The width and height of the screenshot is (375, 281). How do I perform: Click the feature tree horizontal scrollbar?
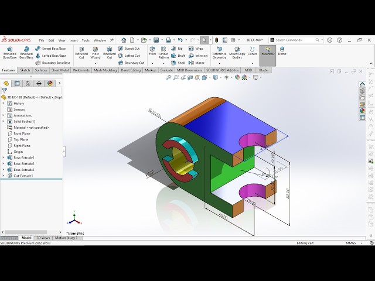pos(26,232)
